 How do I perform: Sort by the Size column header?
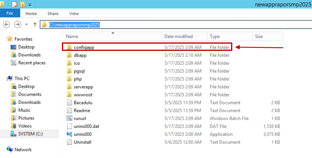[x=268, y=36]
